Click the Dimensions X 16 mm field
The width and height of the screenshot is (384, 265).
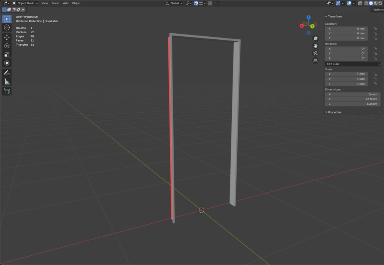(x=352, y=94)
